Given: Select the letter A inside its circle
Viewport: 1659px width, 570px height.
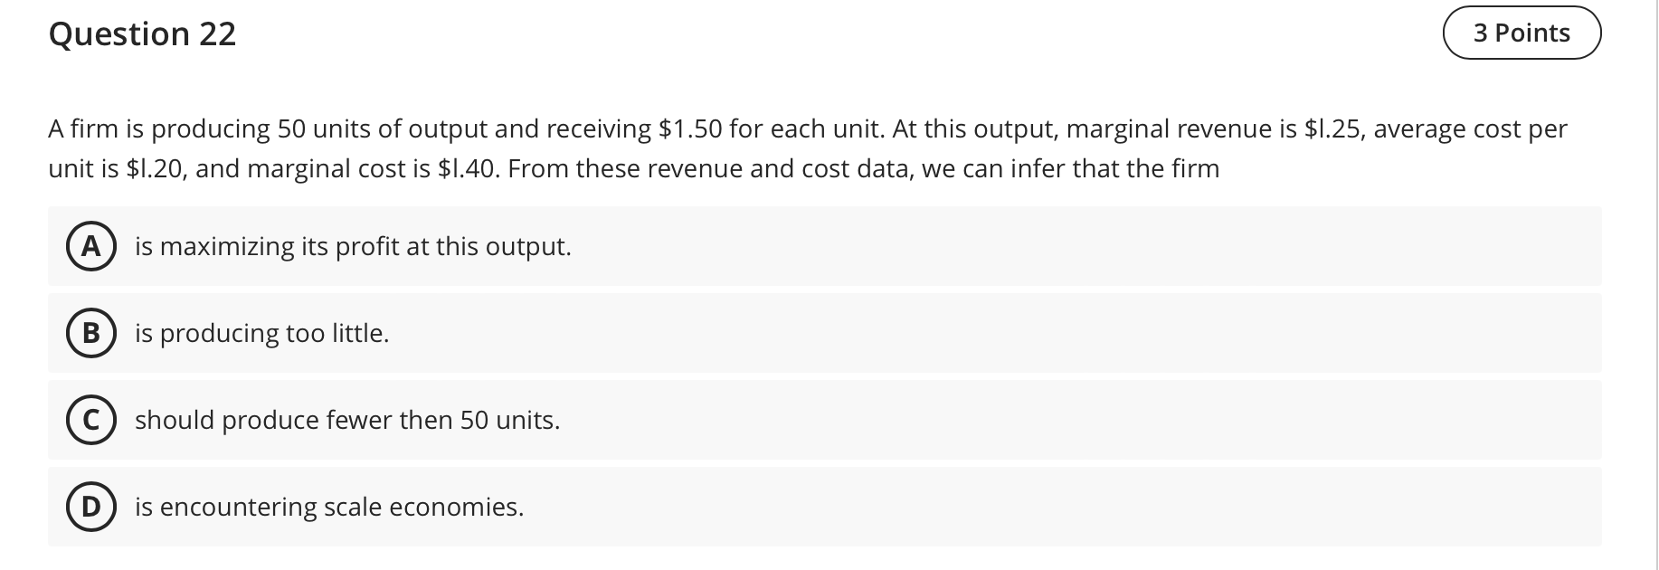Looking at the screenshot, I should click(x=91, y=245).
